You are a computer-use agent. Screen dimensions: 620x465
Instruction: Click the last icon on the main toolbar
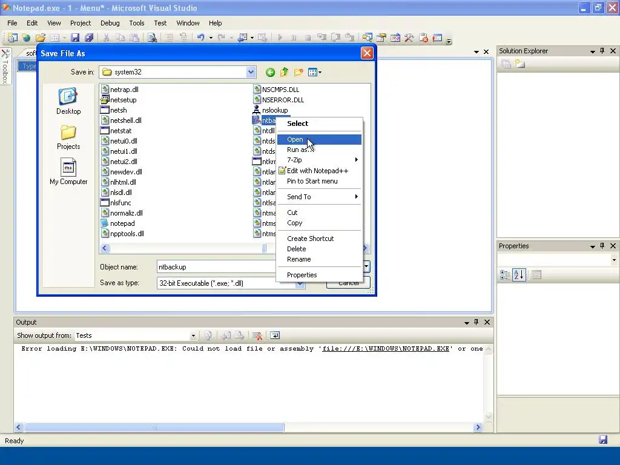(437, 38)
